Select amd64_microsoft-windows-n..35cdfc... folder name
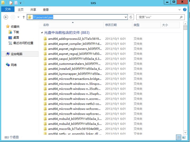Screen dimensions: 190x142 (74, 89)
